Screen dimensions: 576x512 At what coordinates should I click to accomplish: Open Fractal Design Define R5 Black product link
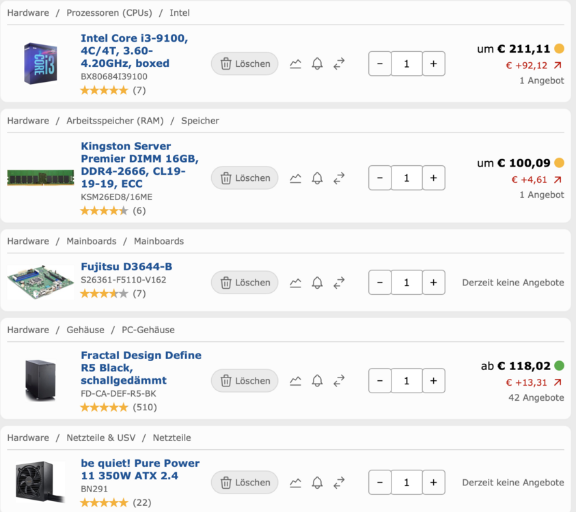pos(141,368)
